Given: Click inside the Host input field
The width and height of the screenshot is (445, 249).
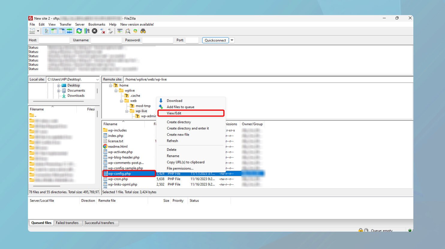Looking at the screenshot, I should coord(54,40).
